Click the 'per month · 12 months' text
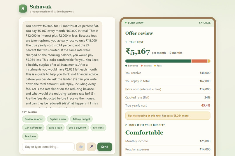Screen dimensions: 235x156 (167, 53)
